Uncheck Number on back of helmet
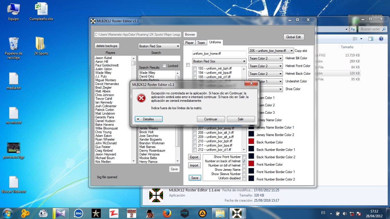Screen dimensions: 390x219 click(244, 161)
